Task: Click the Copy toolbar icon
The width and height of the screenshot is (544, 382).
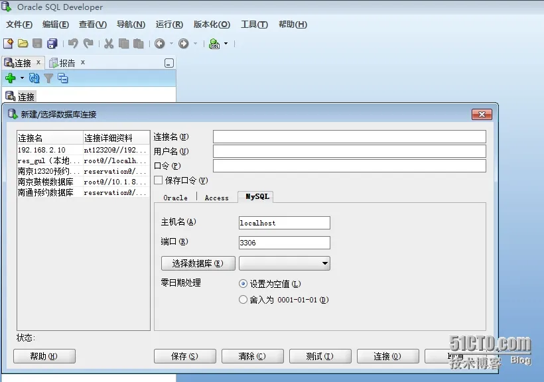Action: point(123,43)
